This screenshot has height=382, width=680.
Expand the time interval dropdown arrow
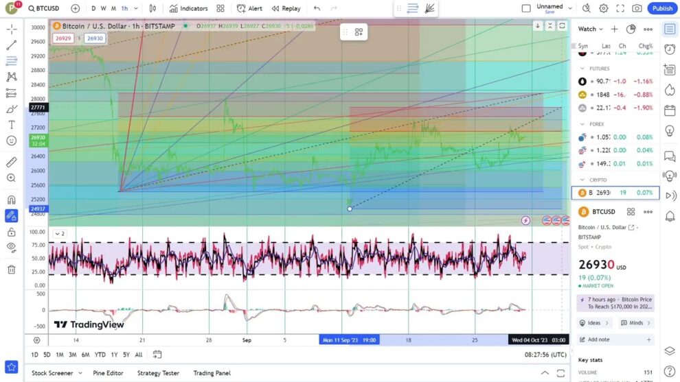pos(135,8)
